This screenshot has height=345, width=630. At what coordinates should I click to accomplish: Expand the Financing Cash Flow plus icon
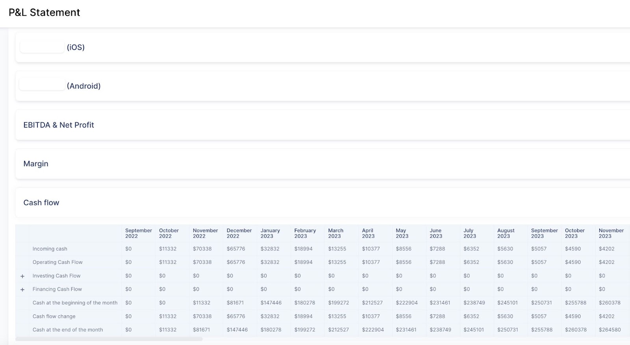[x=22, y=290]
